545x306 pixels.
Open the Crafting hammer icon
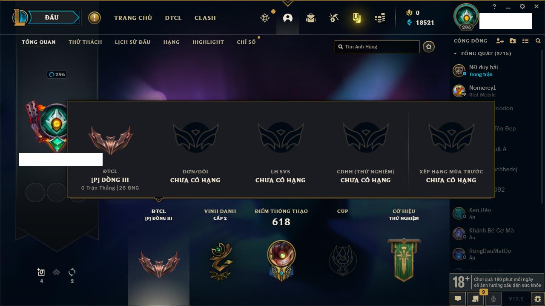click(334, 18)
